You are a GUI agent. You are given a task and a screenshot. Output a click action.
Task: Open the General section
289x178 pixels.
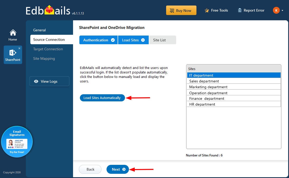40,30
